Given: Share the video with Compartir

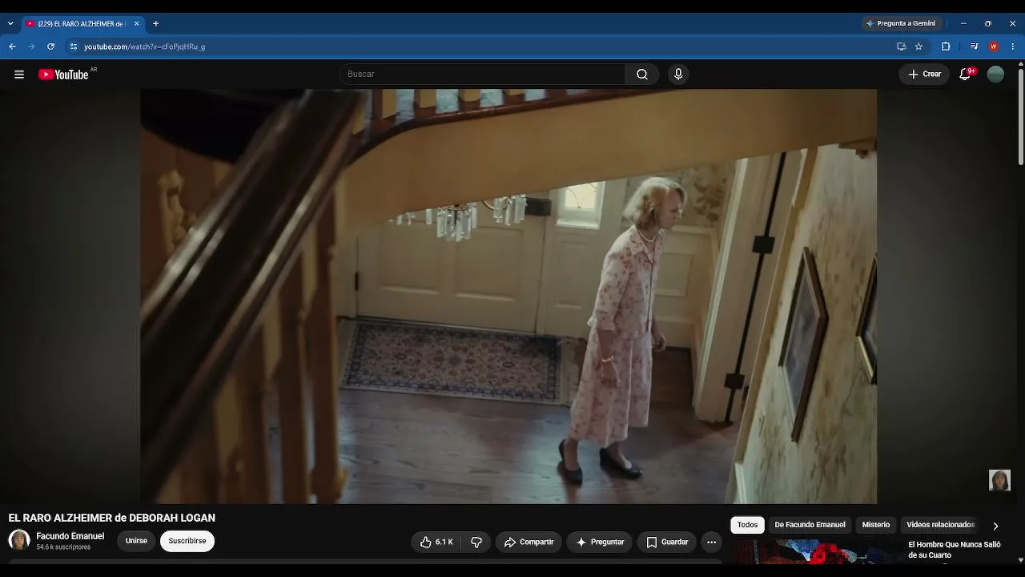Looking at the screenshot, I should pyautogui.click(x=529, y=543).
